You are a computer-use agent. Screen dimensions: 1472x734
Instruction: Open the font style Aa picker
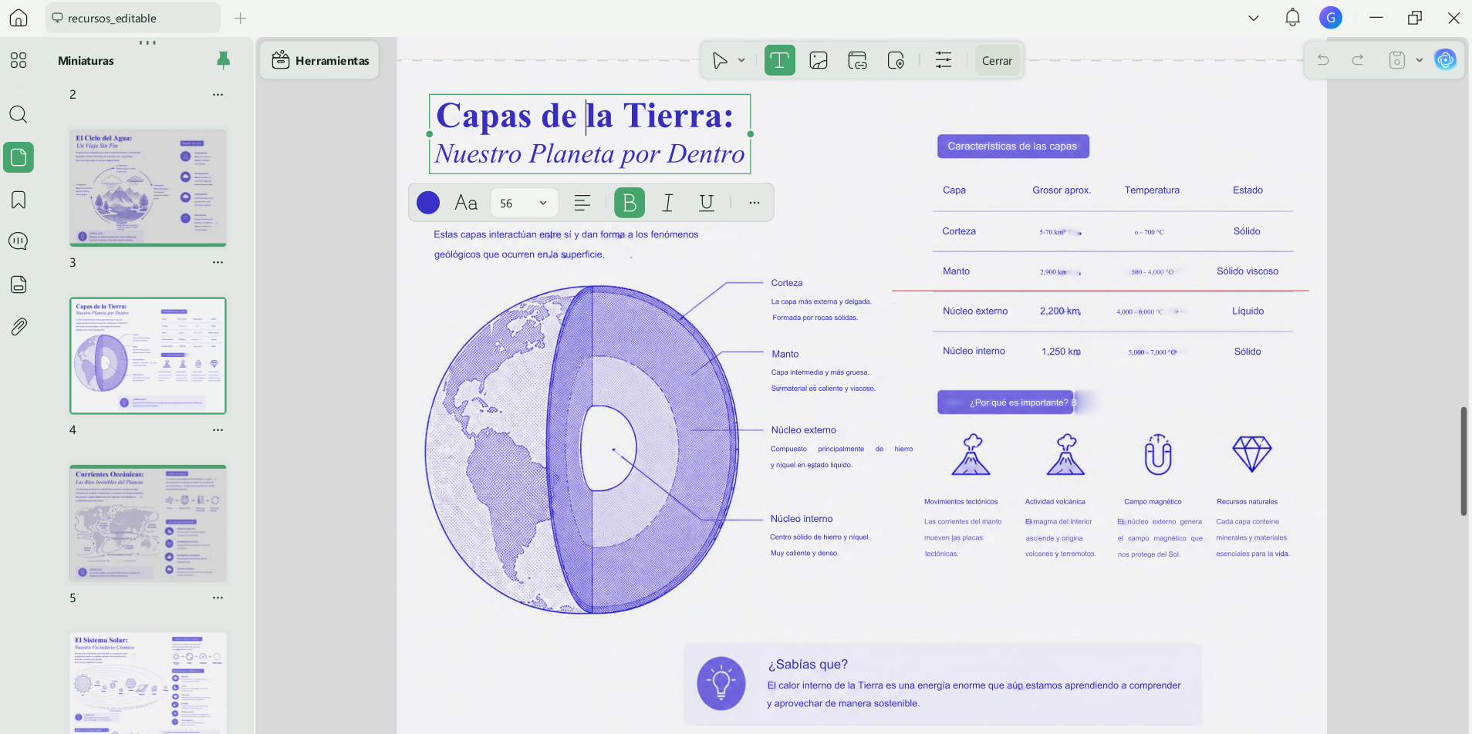pos(466,203)
